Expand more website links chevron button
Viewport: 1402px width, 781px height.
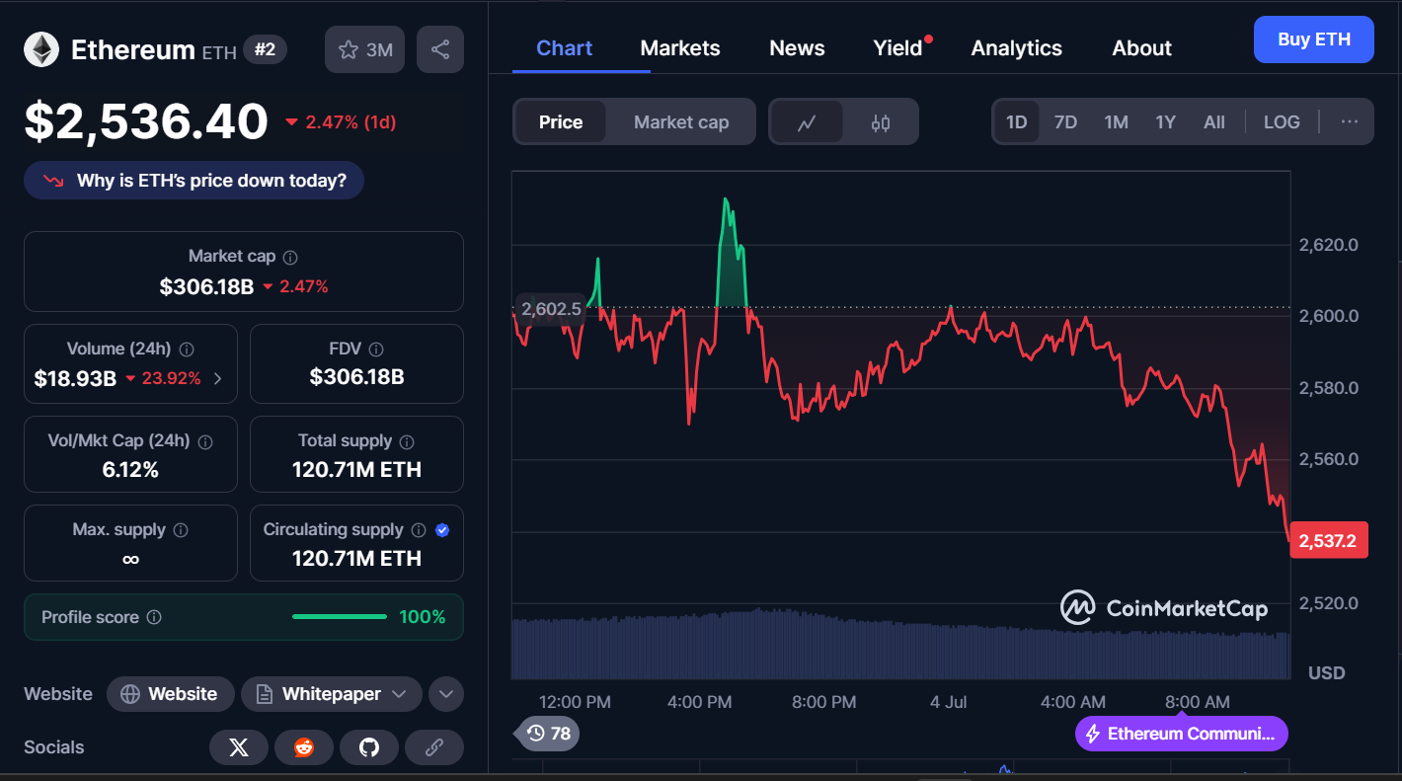tap(446, 694)
